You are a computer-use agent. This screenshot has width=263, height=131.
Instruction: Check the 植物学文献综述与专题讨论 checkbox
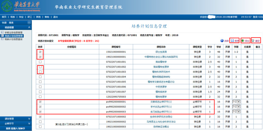[x=40, y=82]
